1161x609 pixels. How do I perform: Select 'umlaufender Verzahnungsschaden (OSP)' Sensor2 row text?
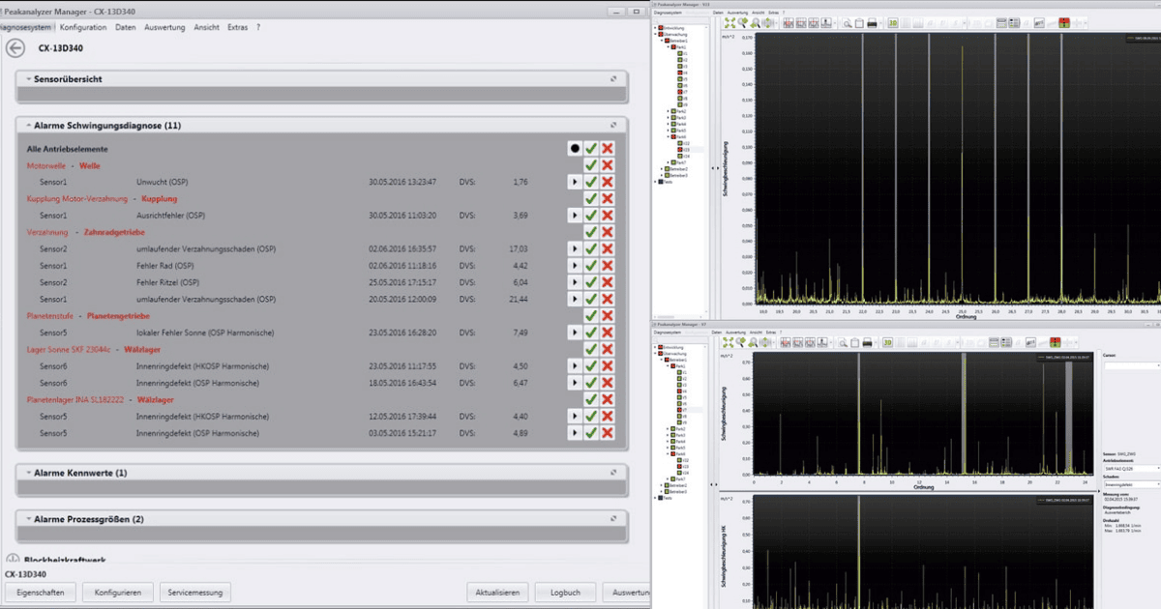pos(206,248)
